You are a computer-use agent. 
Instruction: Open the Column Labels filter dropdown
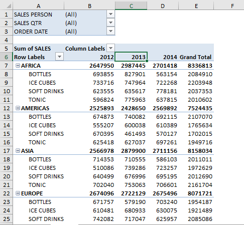[x=110, y=48]
